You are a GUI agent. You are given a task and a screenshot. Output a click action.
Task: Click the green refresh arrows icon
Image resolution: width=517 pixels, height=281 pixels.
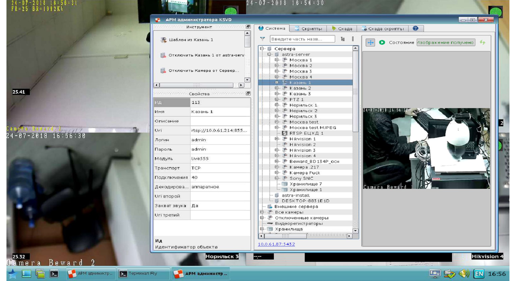483,43
